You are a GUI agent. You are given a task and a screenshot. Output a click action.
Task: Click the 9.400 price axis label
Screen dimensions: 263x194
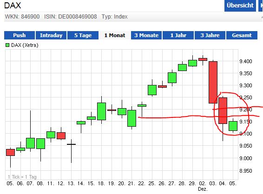(x=245, y=61)
